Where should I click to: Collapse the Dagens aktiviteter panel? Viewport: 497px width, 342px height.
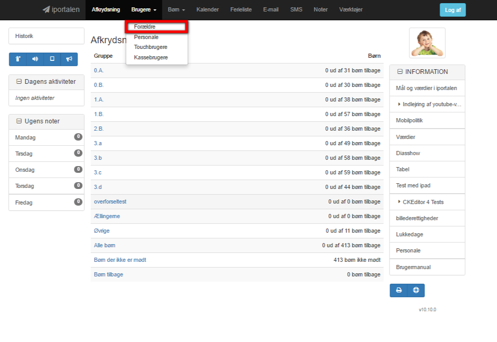point(19,82)
